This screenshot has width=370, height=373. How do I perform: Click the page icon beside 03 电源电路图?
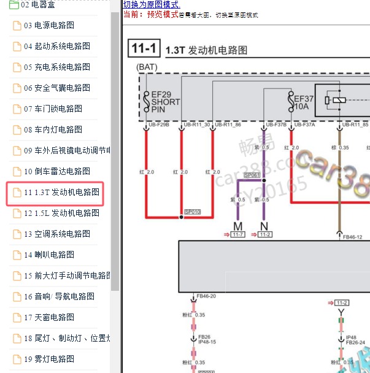click(17, 26)
